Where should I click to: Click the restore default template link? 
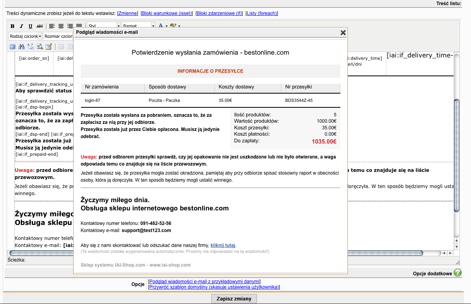[x=214, y=287]
